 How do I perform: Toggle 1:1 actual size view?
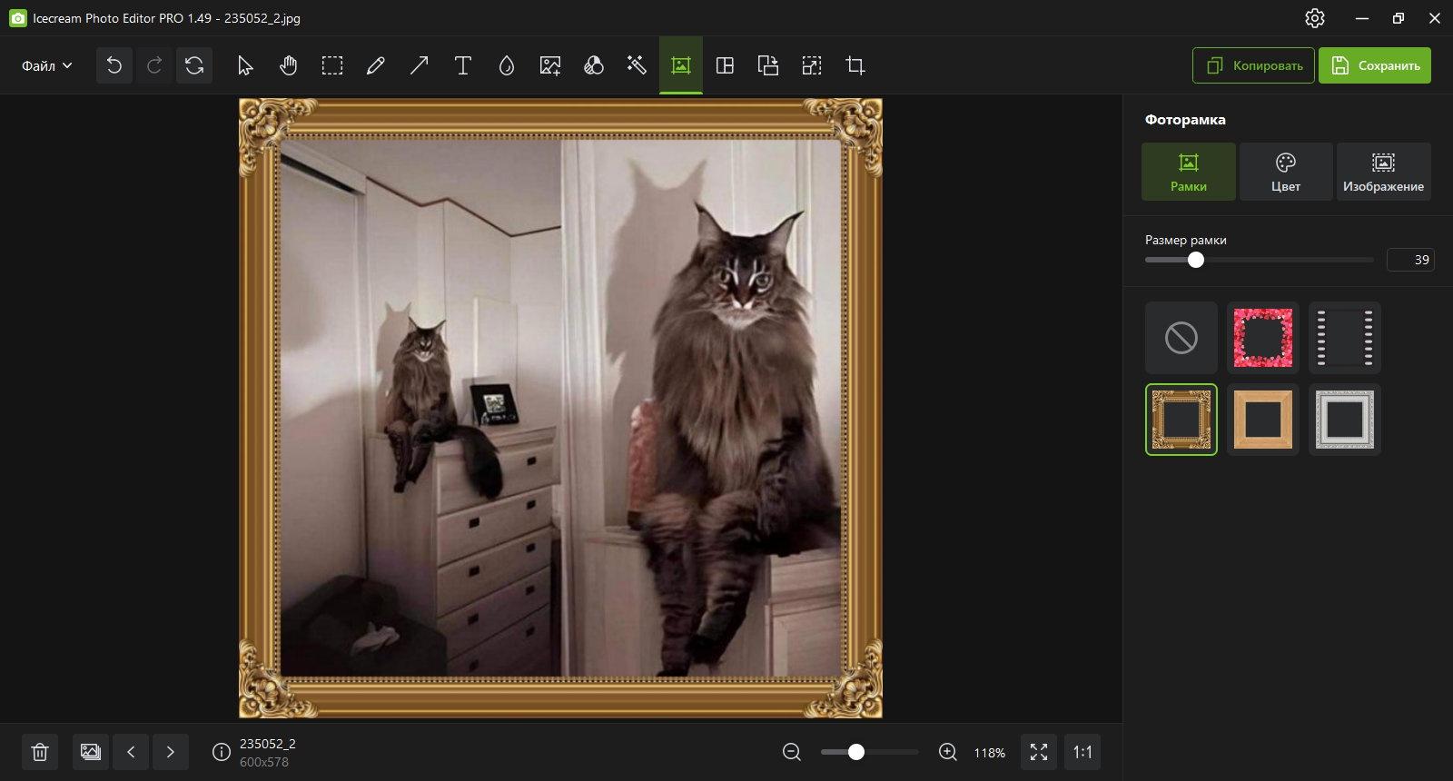click(x=1082, y=752)
